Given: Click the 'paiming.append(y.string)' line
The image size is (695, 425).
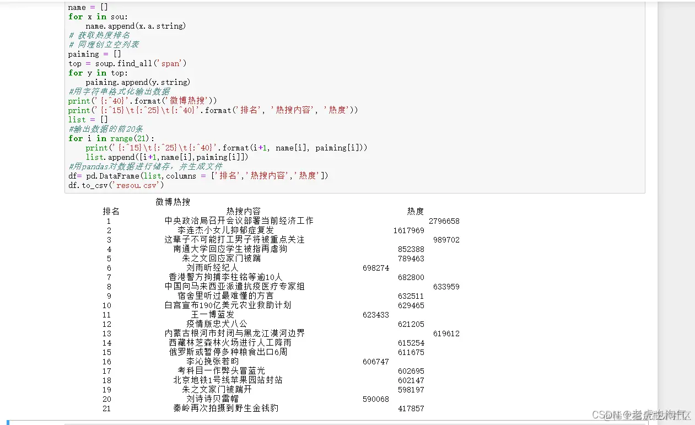Looking at the screenshot, I should click(x=138, y=82).
